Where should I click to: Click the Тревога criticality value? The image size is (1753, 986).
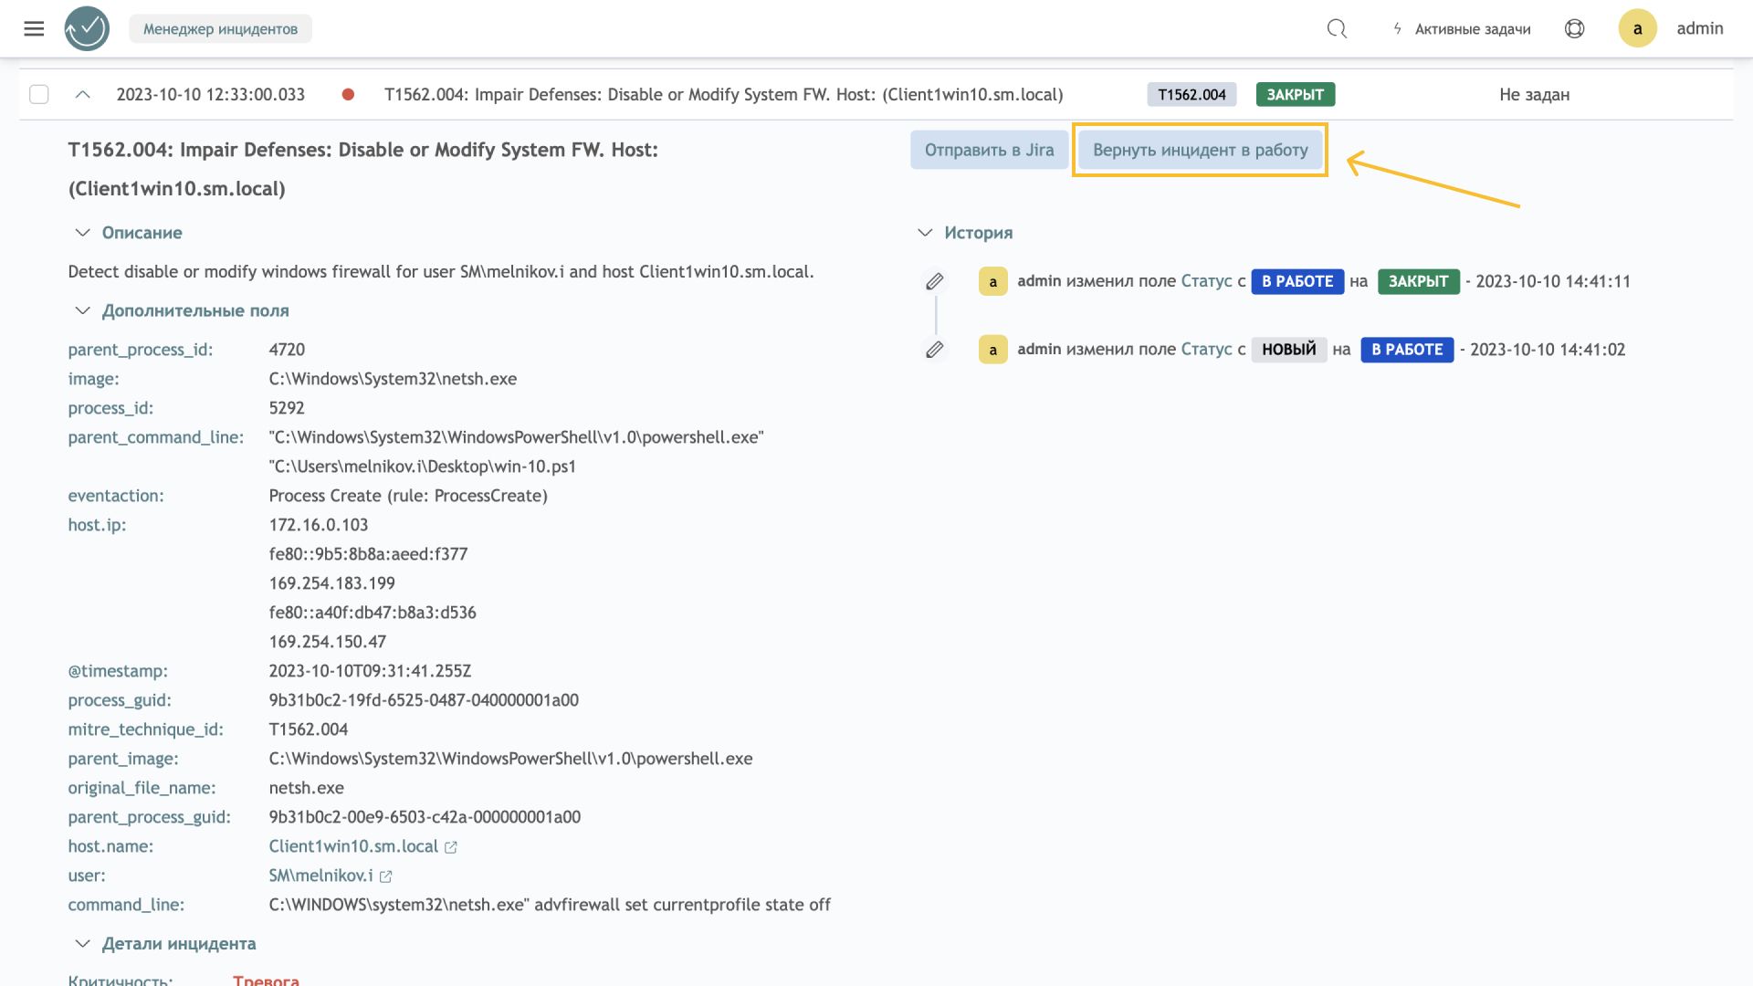click(x=266, y=980)
